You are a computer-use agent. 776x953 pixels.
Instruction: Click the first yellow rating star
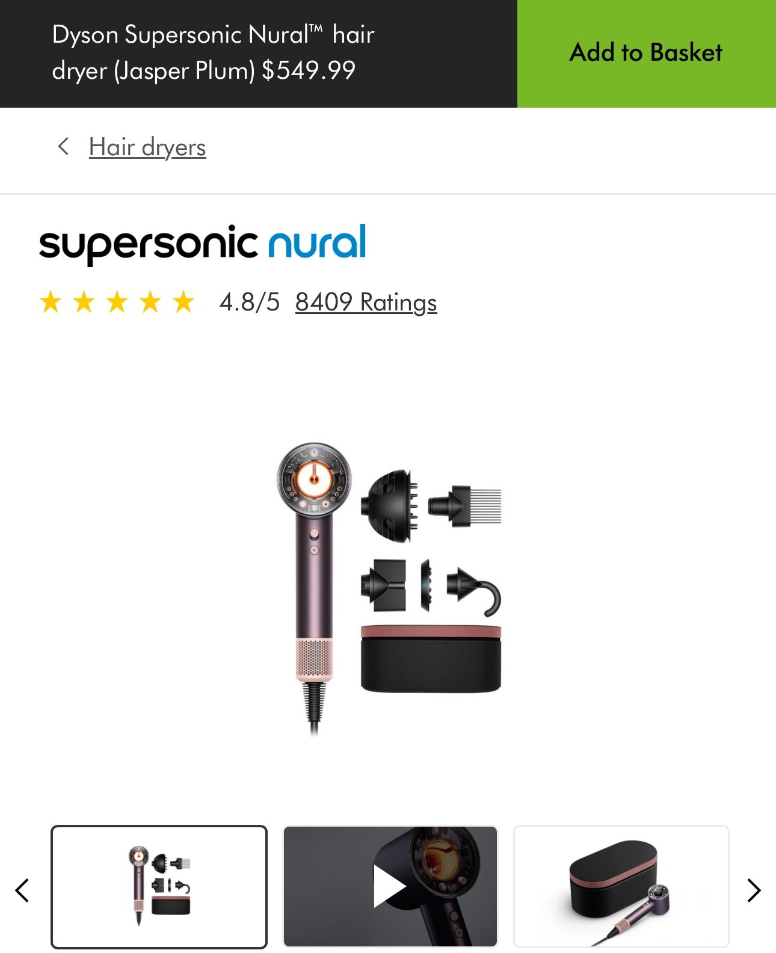point(51,302)
